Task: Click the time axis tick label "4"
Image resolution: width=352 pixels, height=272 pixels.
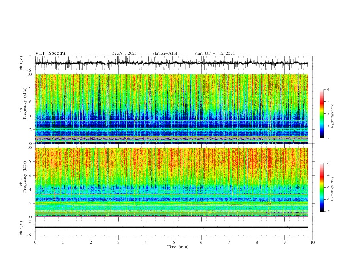Action: [146, 242]
